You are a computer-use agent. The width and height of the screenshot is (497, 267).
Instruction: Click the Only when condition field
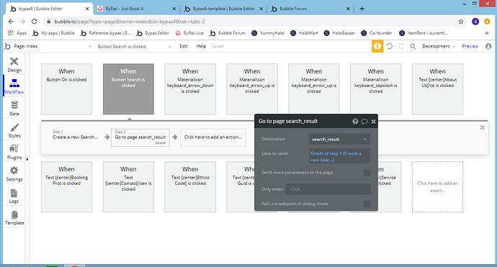pos(328,189)
